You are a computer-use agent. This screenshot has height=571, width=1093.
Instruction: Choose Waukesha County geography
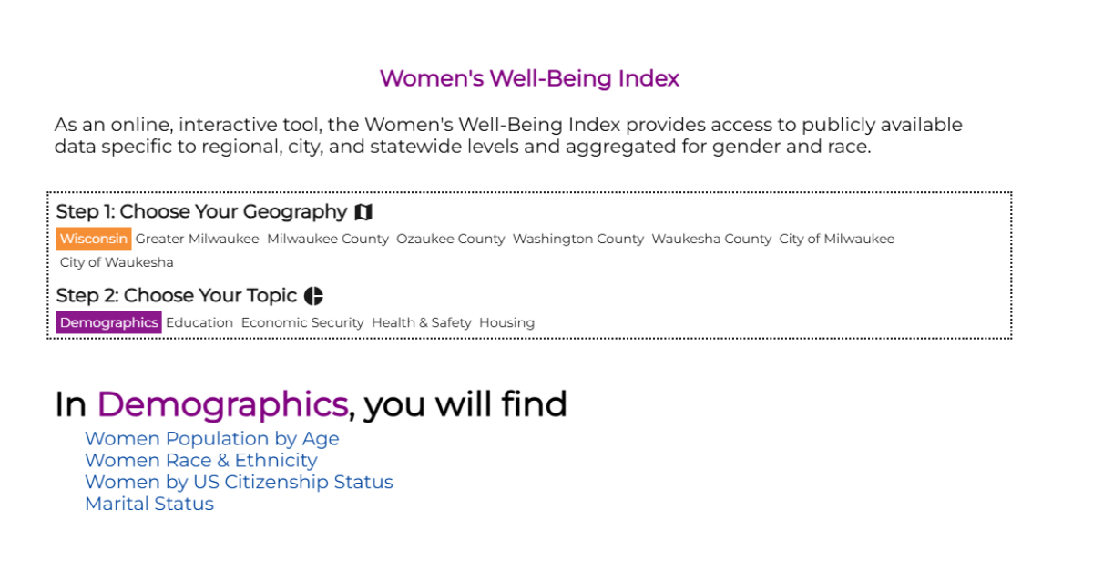point(711,240)
